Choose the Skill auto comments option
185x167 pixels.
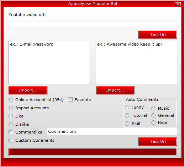pyautogui.click(x=127, y=124)
